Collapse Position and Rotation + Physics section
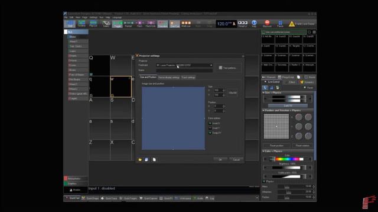Screen dimensions: 378x212 [x=263, y=110]
